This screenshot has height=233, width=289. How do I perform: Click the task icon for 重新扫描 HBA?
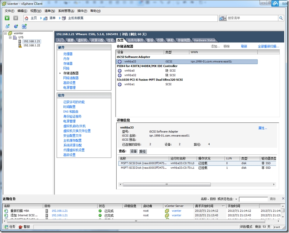(6, 211)
